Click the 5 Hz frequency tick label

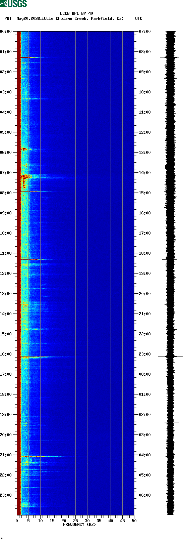click(x=28, y=521)
